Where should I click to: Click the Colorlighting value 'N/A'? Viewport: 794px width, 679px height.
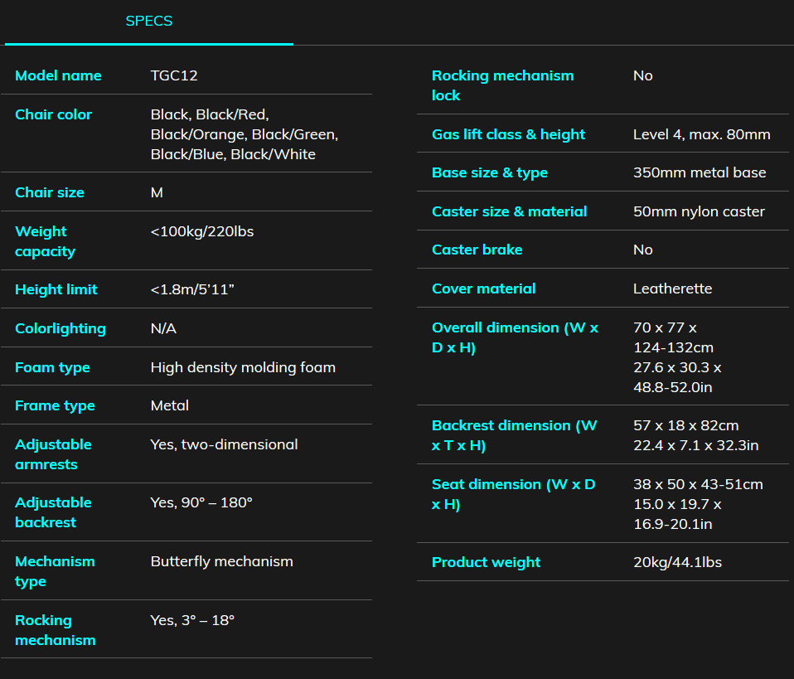163,328
